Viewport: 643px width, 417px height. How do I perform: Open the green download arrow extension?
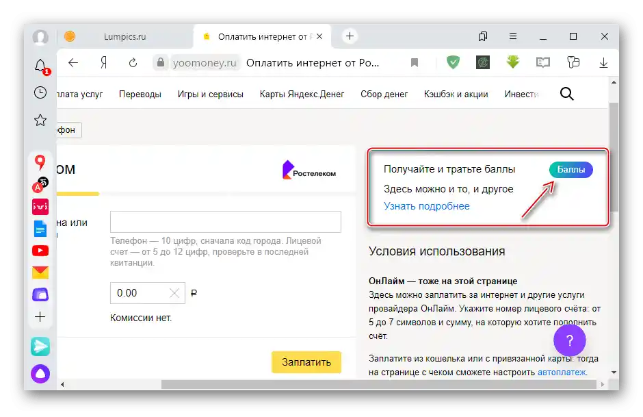pos(512,62)
